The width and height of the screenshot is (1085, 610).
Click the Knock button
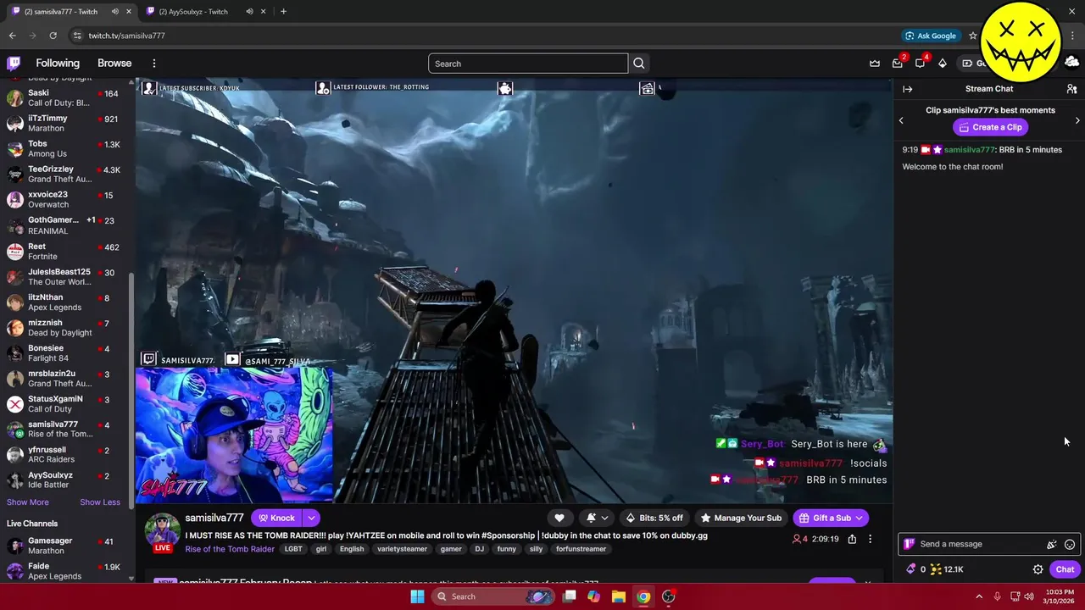point(276,518)
